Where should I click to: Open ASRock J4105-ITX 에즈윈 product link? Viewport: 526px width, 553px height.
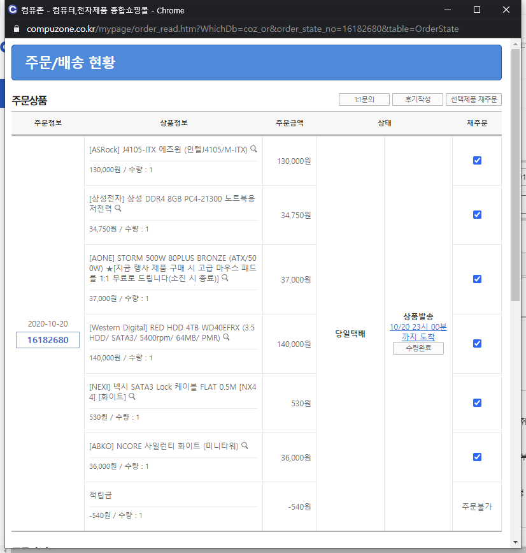pos(168,149)
